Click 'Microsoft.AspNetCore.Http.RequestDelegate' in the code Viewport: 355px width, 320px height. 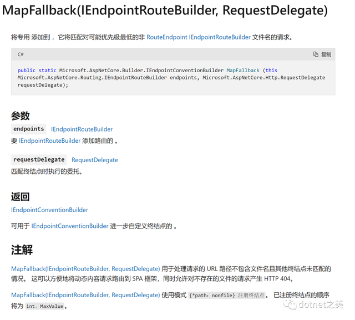tap(264, 78)
